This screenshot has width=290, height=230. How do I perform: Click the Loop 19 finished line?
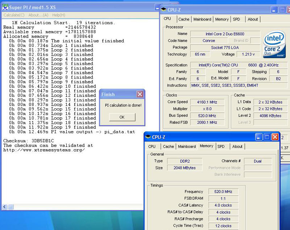(x=53, y=127)
